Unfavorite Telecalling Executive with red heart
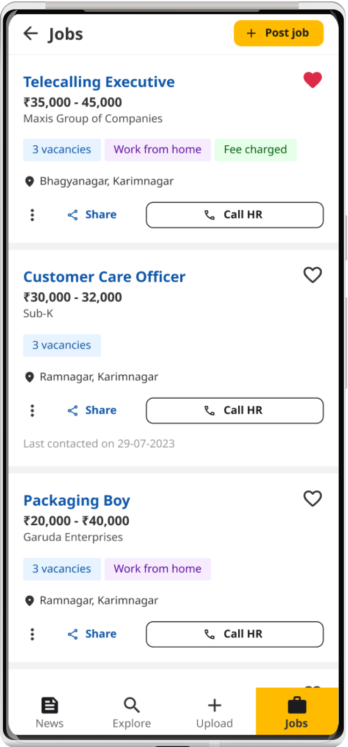 [x=312, y=80]
